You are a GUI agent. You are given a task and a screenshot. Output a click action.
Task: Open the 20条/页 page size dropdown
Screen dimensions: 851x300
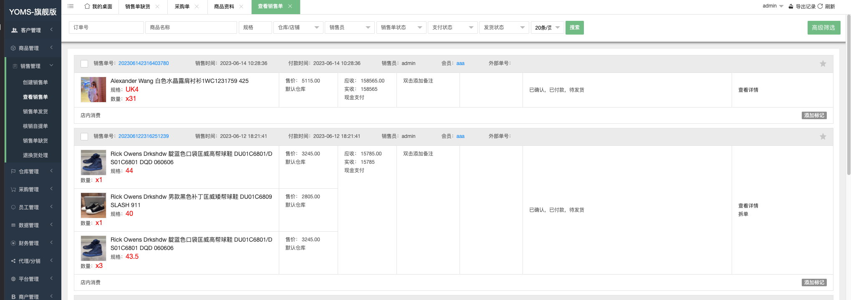548,27
